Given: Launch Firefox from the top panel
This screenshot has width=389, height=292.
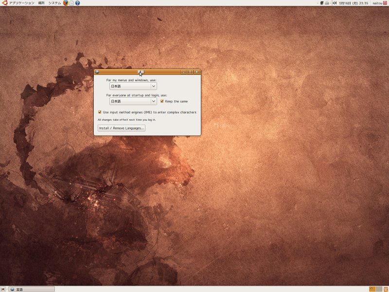Looking at the screenshot, I should pos(66,3).
